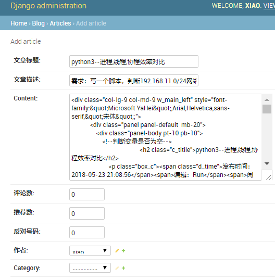
Task: Click the Add article page heading
Action: [26, 42]
